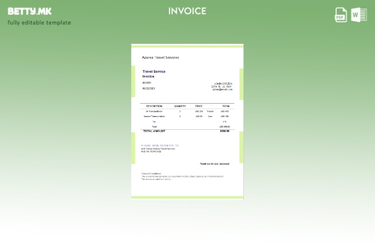Click the INVOICE page title
This screenshot has height=244, width=375.
(x=187, y=11)
